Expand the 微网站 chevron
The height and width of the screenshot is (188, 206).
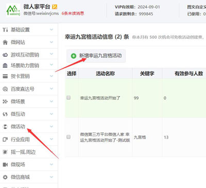pyautogui.click(x=51, y=42)
